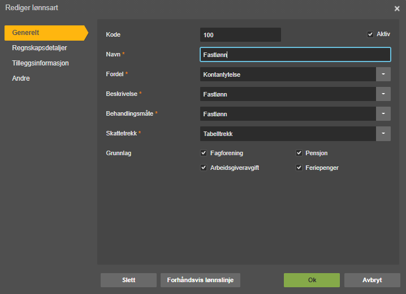Click into the Navn text field

(x=295, y=55)
